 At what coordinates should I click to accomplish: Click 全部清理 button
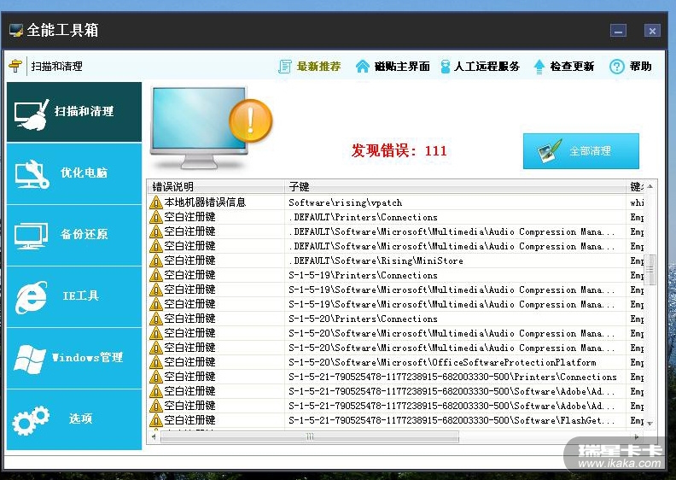(x=580, y=151)
